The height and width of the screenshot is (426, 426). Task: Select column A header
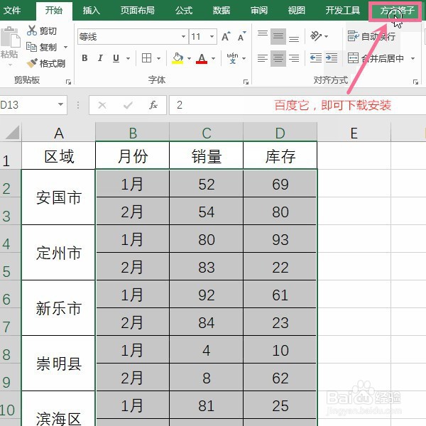(x=59, y=133)
